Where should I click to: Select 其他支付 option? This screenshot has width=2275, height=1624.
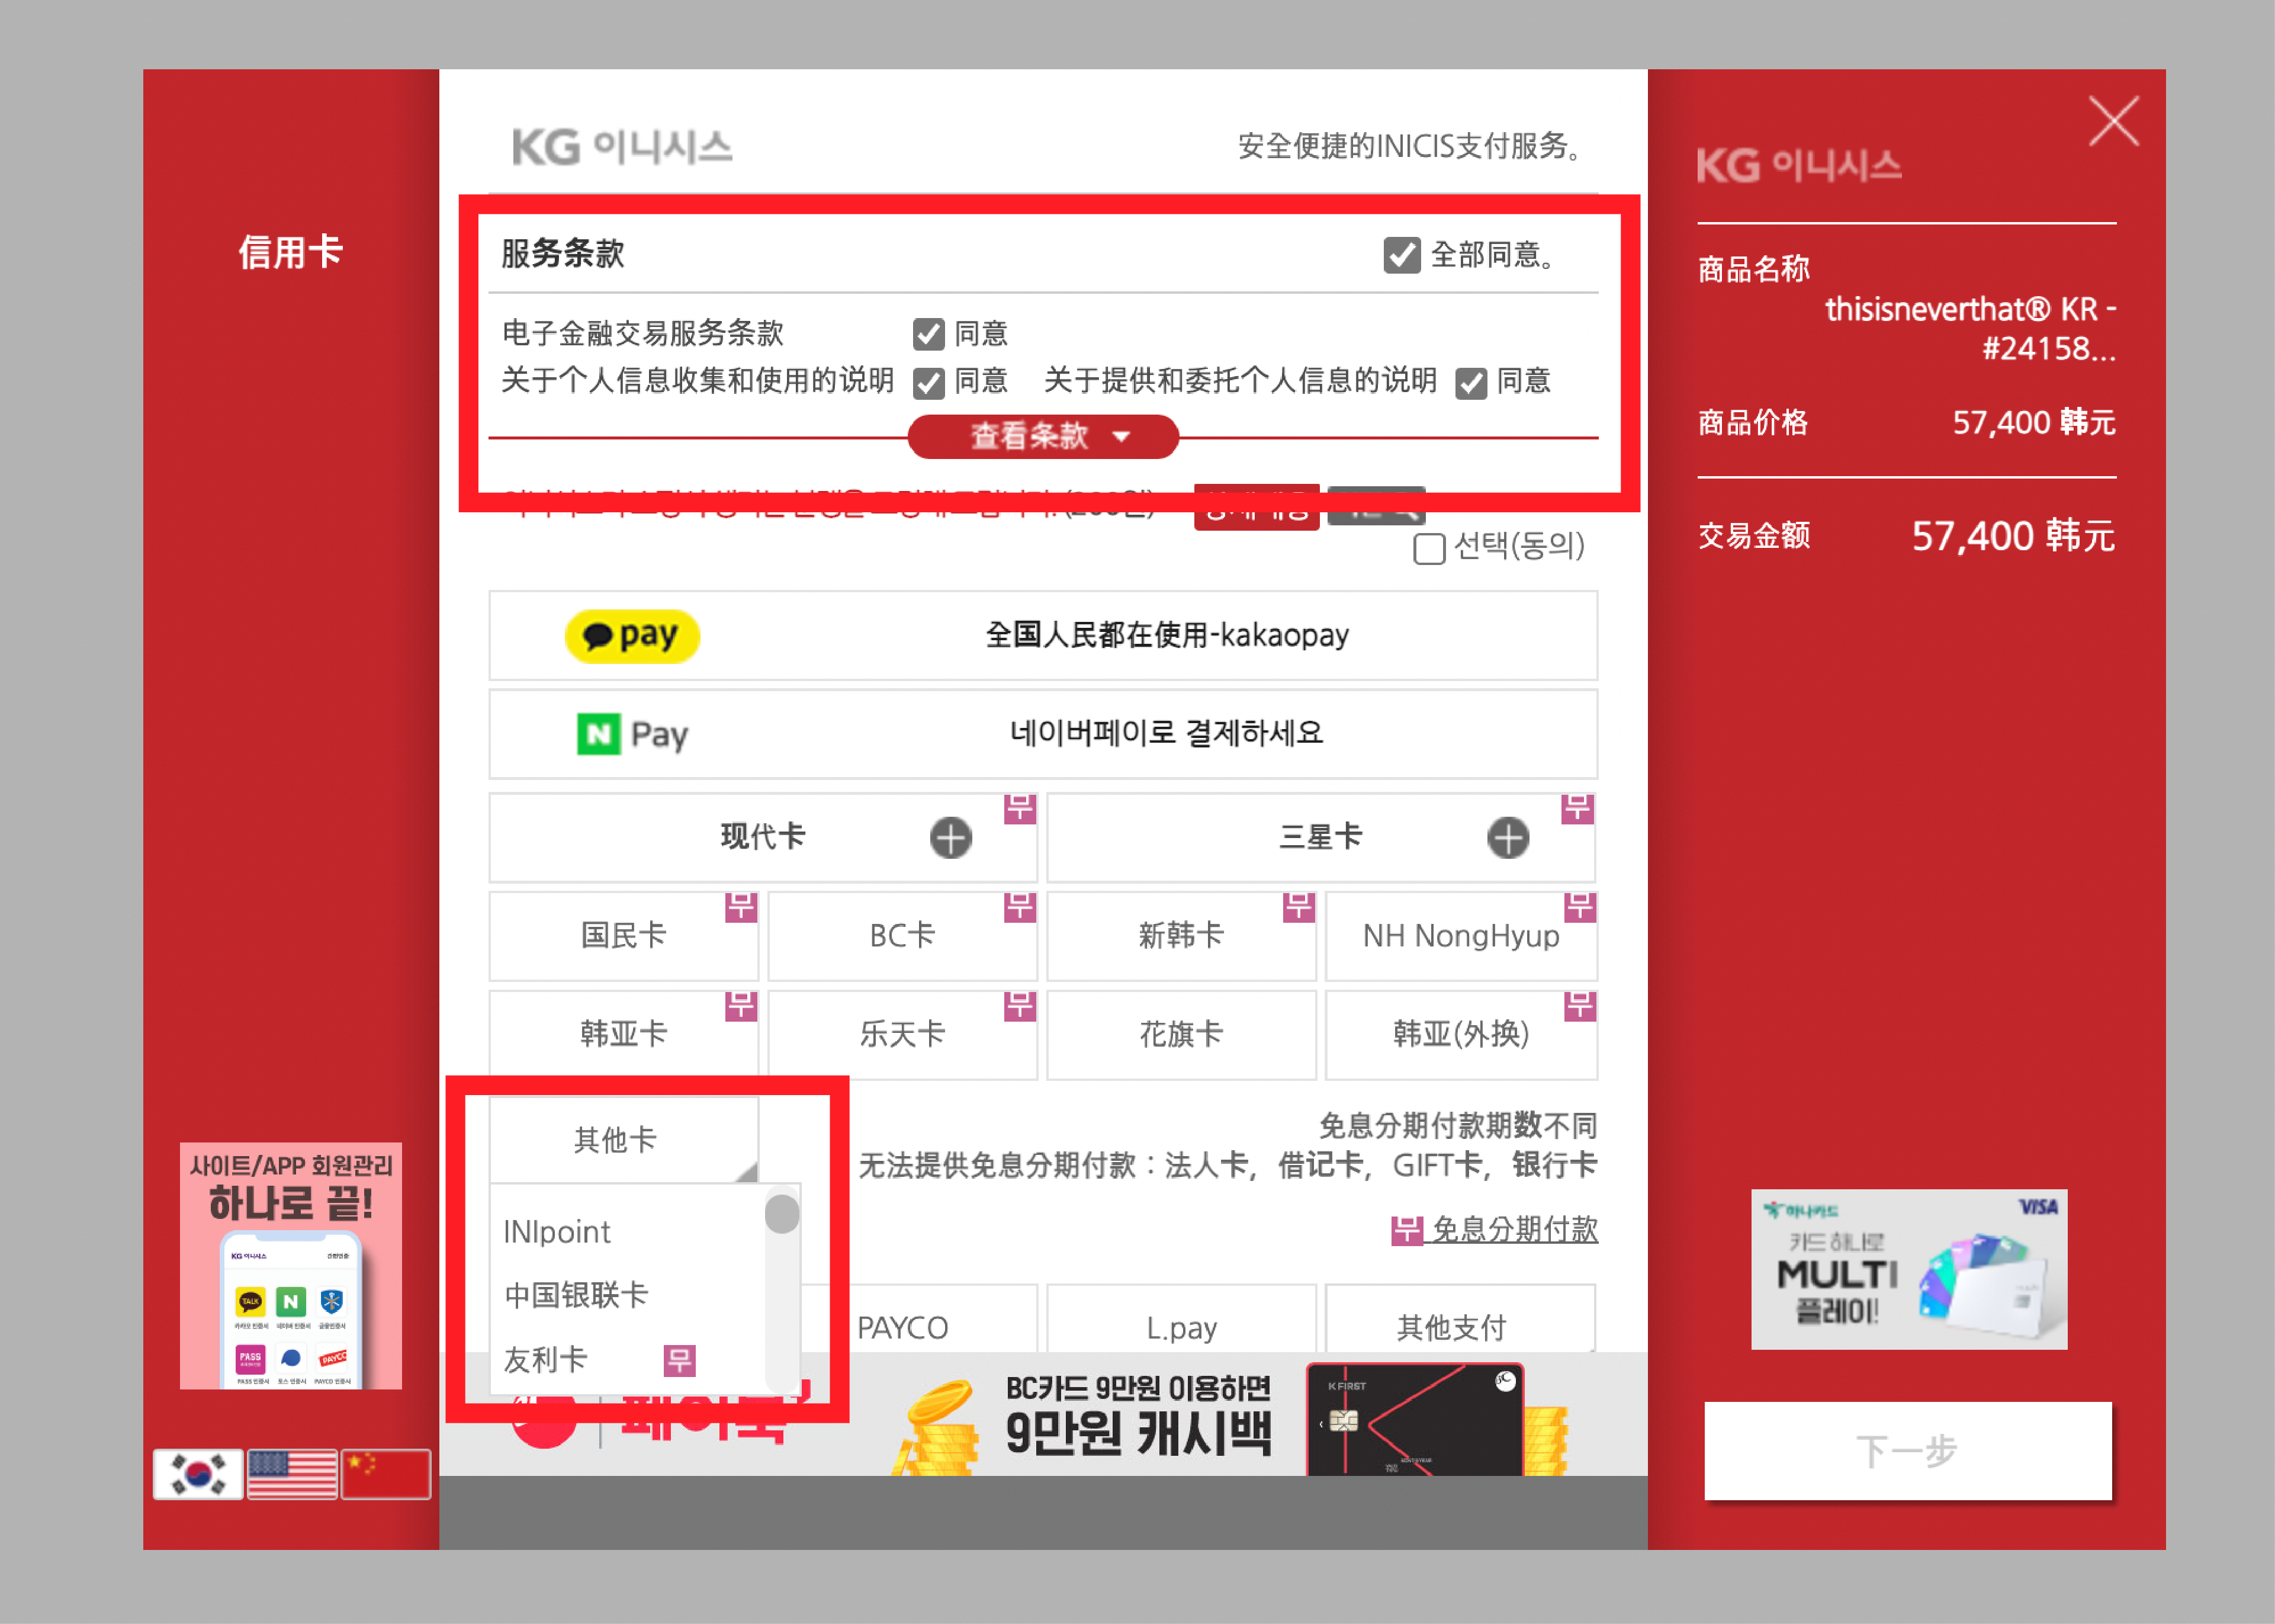tap(1461, 1328)
